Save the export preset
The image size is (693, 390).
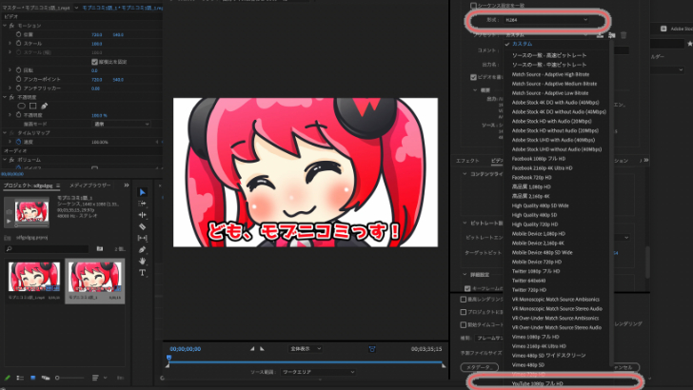click(600, 35)
